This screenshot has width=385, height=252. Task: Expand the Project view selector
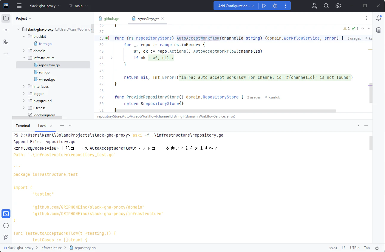24,18
